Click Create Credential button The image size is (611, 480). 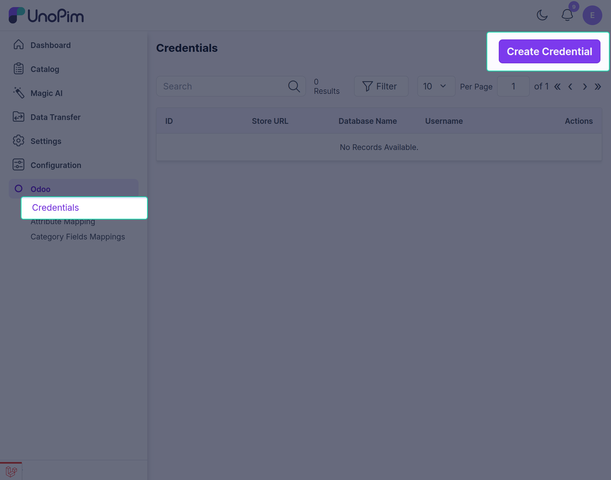pyautogui.click(x=549, y=52)
